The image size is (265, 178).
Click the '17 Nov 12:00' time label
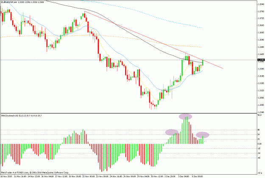[61, 176]
